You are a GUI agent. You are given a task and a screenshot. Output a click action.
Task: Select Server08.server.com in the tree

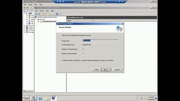coord(49,21)
